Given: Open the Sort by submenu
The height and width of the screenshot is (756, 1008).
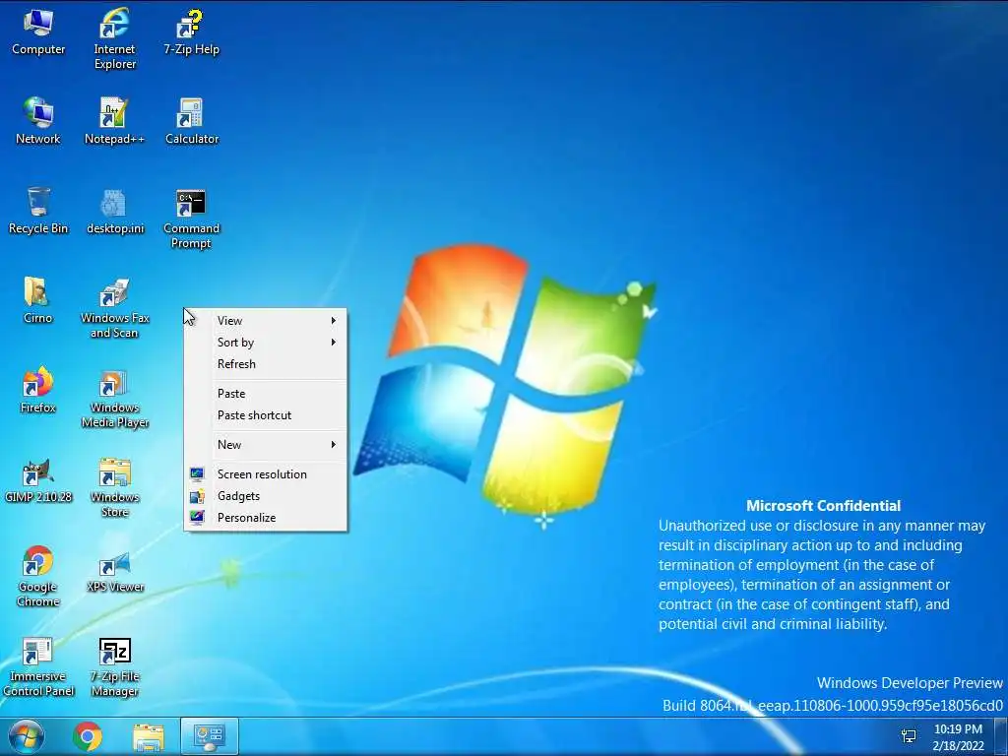Looking at the screenshot, I should [x=266, y=342].
